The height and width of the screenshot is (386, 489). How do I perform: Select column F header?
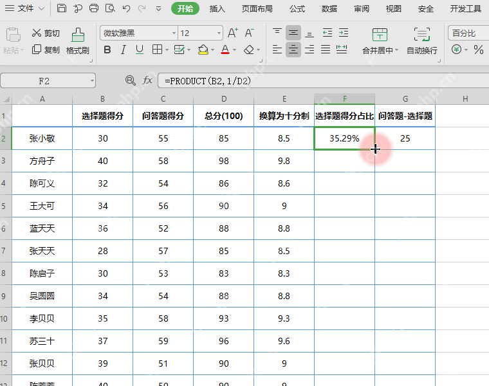pyautogui.click(x=345, y=99)
